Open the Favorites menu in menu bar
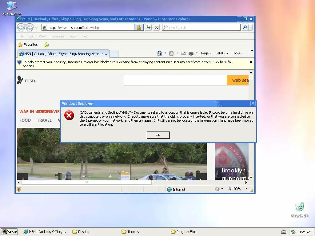This screenshot has width=315, height=236. 58,36
